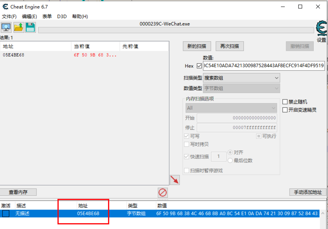The height and width of the screenshot is (229, 328).
Task: Click the 查看内存 button
Action: [x=18, y=192]
